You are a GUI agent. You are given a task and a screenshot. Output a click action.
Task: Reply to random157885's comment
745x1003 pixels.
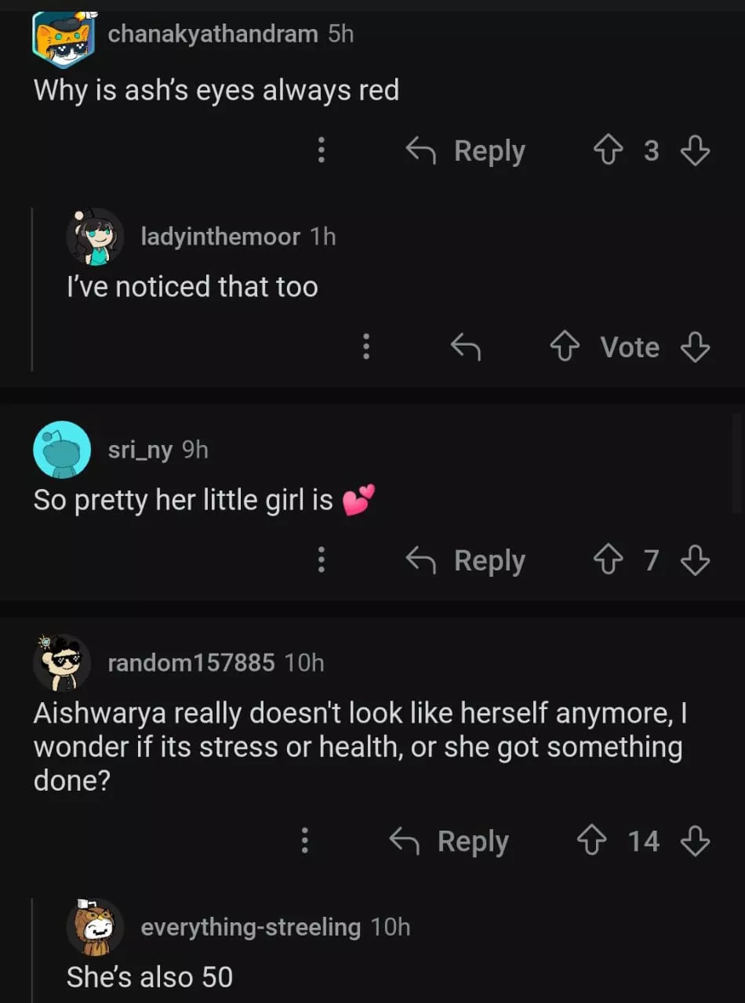(449, 842)
